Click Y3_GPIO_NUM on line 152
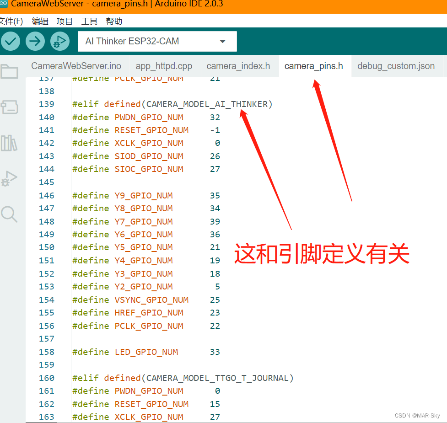This screenshot has height=423, width=447. (143, 273)
